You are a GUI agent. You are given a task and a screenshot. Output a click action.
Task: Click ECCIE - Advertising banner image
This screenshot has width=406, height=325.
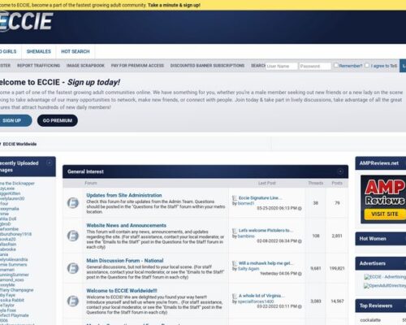coord(385,277)
